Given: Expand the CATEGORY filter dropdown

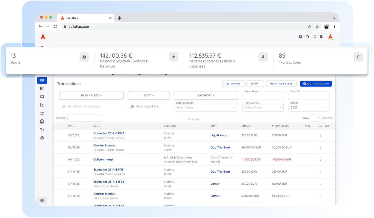Looking at the screenshot, I should pos(206,95).
